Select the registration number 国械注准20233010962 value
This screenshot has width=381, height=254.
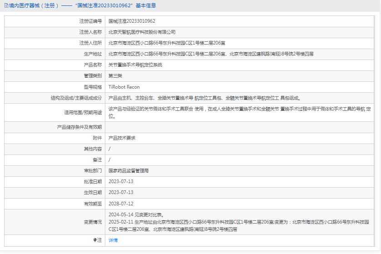[x=132, y=21]
